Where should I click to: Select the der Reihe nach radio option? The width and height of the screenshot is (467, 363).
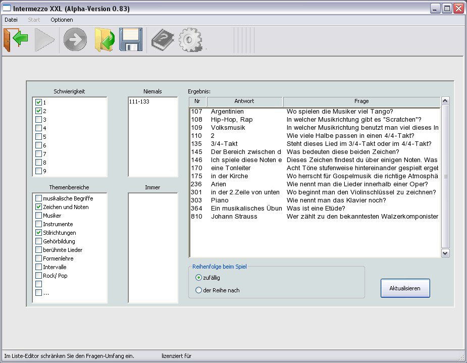(198, 290)
